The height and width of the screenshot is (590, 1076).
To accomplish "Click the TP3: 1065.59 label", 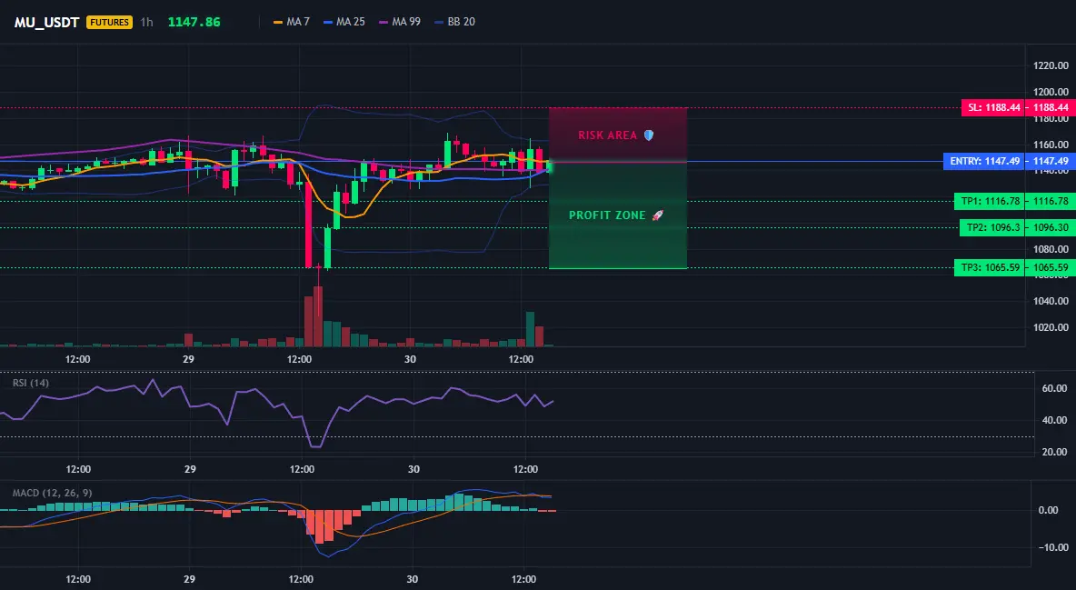I will click(989, 268).
